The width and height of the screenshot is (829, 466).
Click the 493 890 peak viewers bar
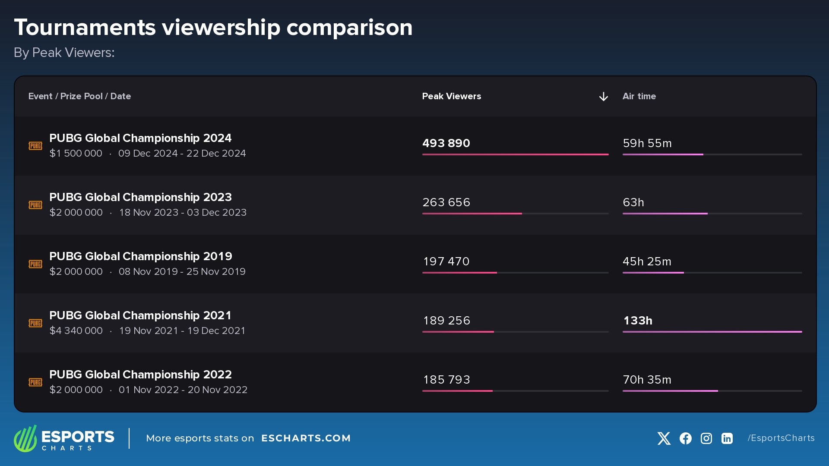[515, 154]
